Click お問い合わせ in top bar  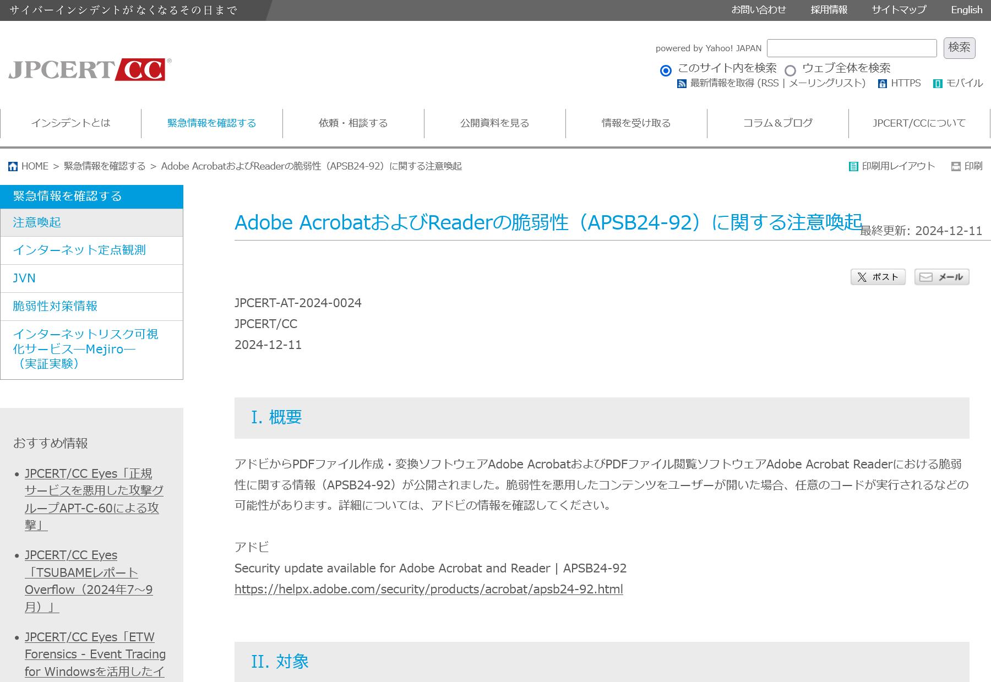point(759,10)
